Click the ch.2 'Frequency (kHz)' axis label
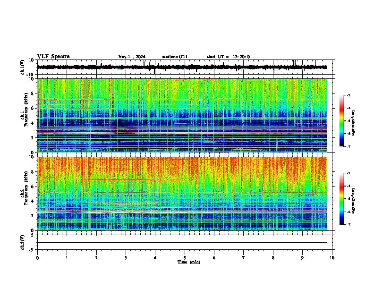Screen dimensions: 374x289 tap(26, 188)
